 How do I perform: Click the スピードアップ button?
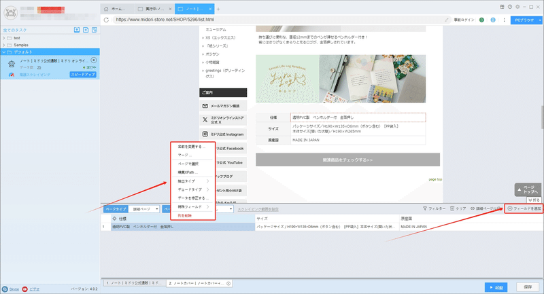click(83, 75)
